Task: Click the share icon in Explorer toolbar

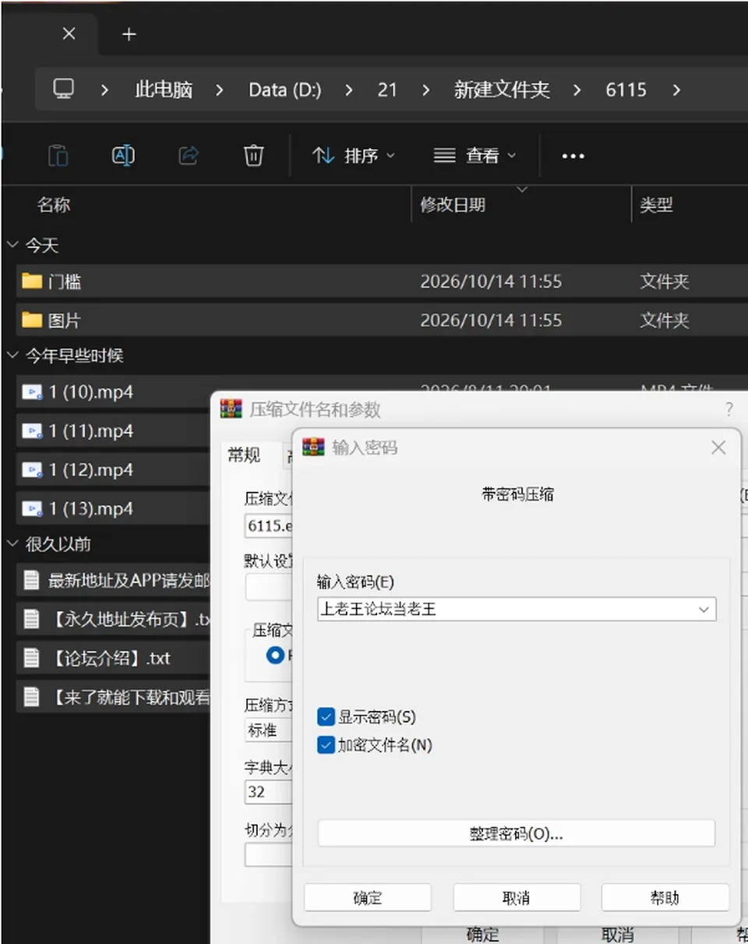Action: [189, 156]
